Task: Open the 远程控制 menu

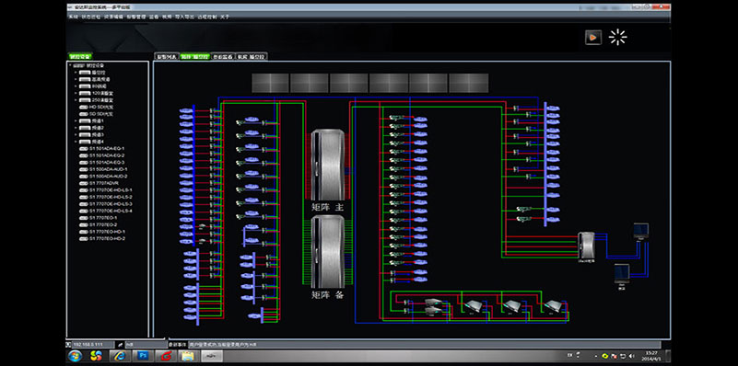Action: point(207,17)
